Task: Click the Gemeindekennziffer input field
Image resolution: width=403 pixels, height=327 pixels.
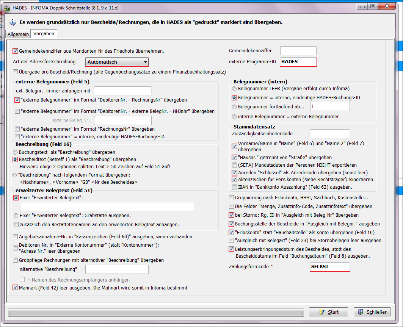Action: click(298, 51)
